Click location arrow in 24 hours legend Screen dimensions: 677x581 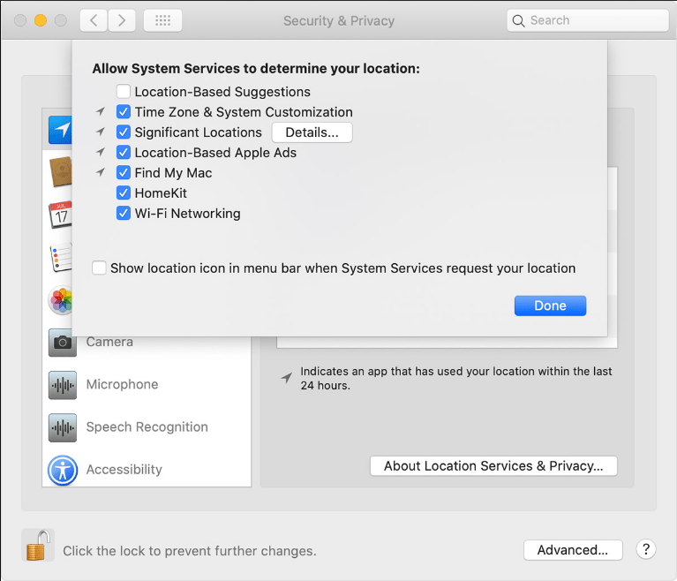tap(287, 378)
